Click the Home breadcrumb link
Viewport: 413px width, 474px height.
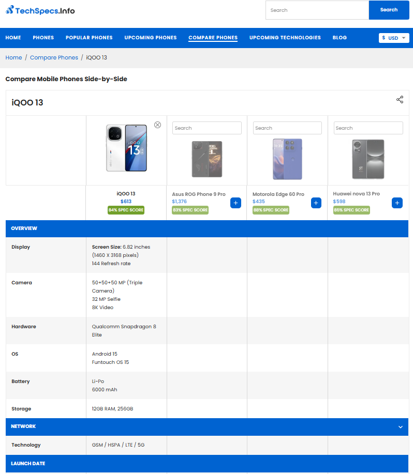coord(13,57)
